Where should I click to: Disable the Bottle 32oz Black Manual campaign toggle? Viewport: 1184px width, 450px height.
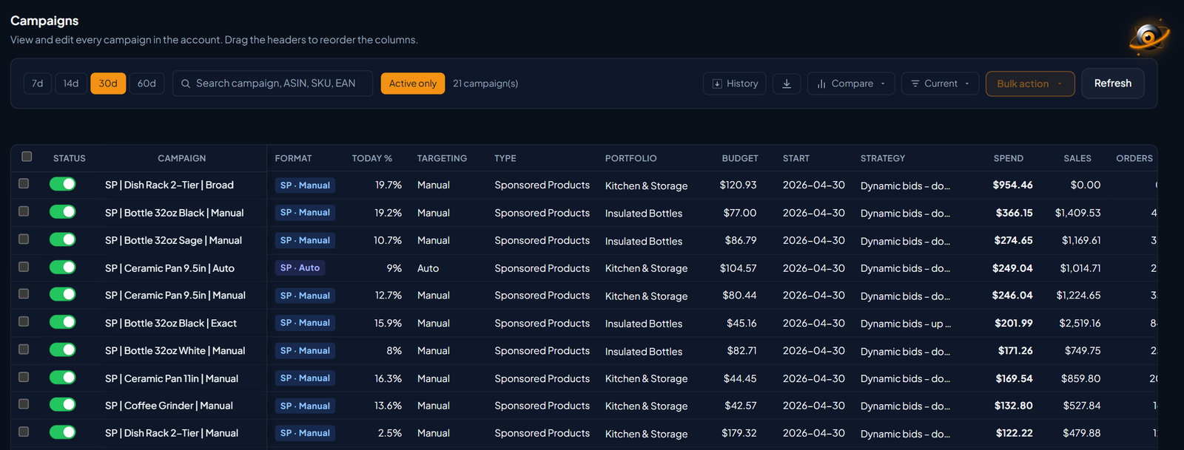63,212
